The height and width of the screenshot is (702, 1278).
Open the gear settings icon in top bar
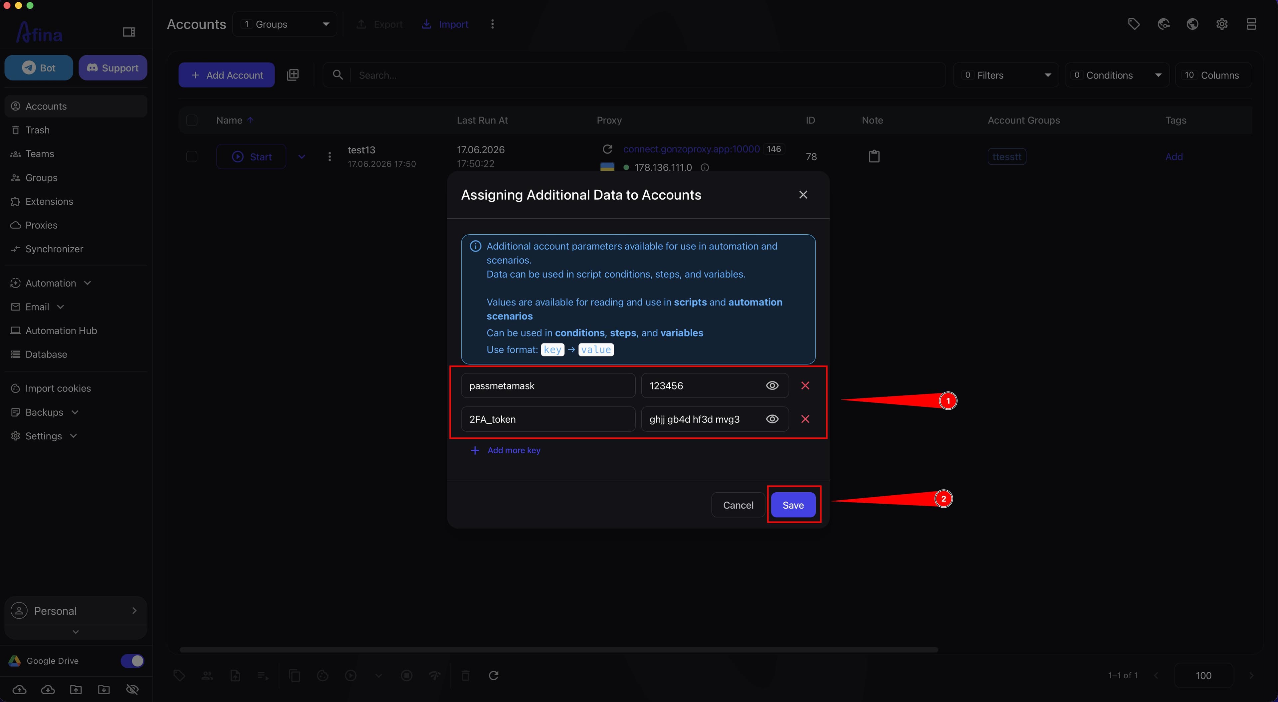tap(1221, 24)
